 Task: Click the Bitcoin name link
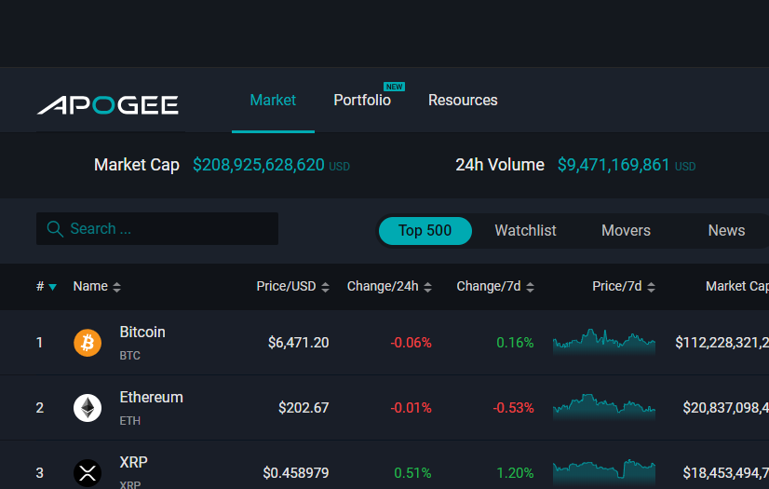tap(142, 332)
